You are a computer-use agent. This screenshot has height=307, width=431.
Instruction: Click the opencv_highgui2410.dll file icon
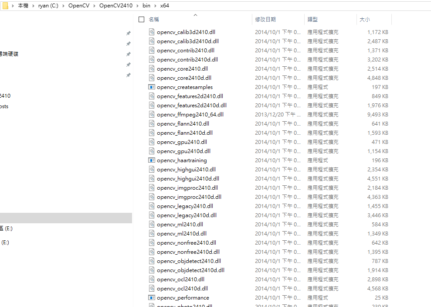[x=152, y=170]
